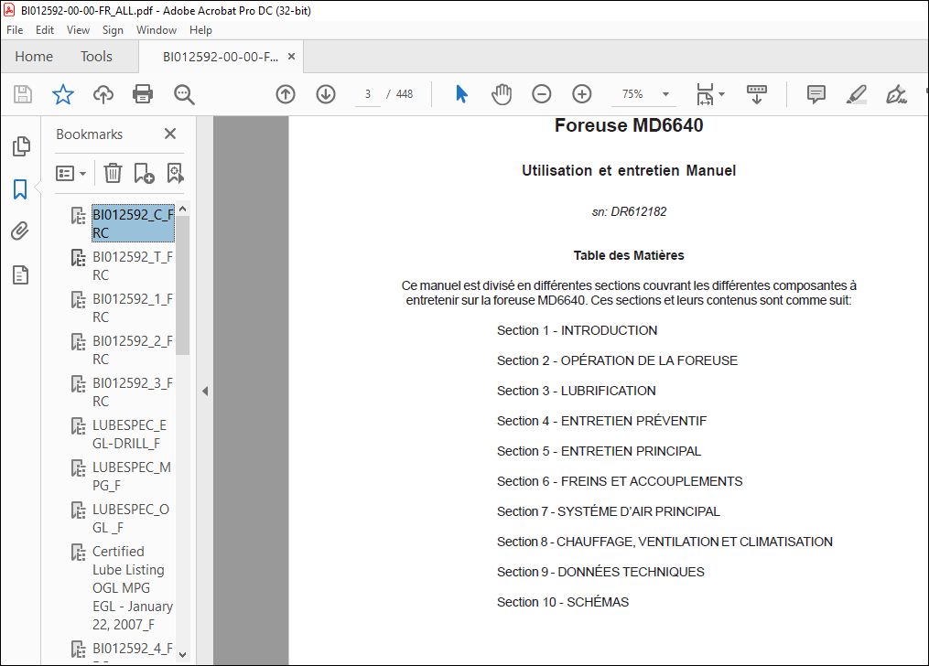Zoom out with minus button
929x666 pixels.
pyautogui.click(x=542, y=94)
